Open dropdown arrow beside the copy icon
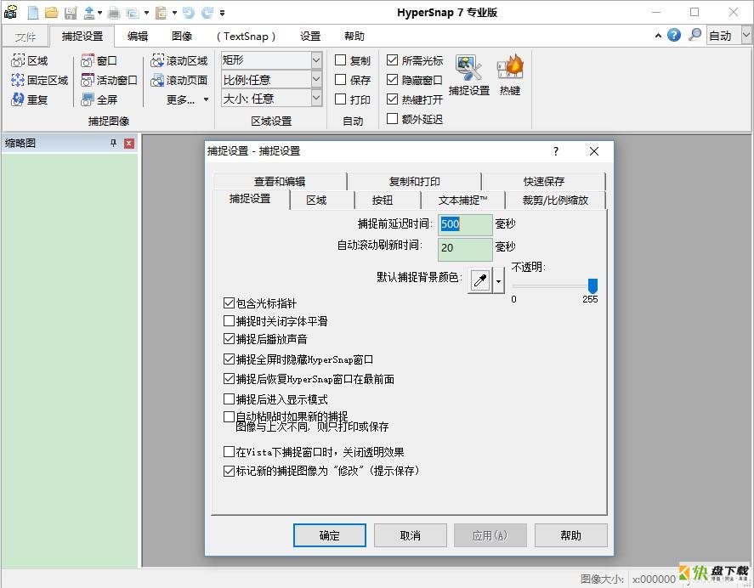The height and width of the screenshot is (588, 754). coord(147,13)
